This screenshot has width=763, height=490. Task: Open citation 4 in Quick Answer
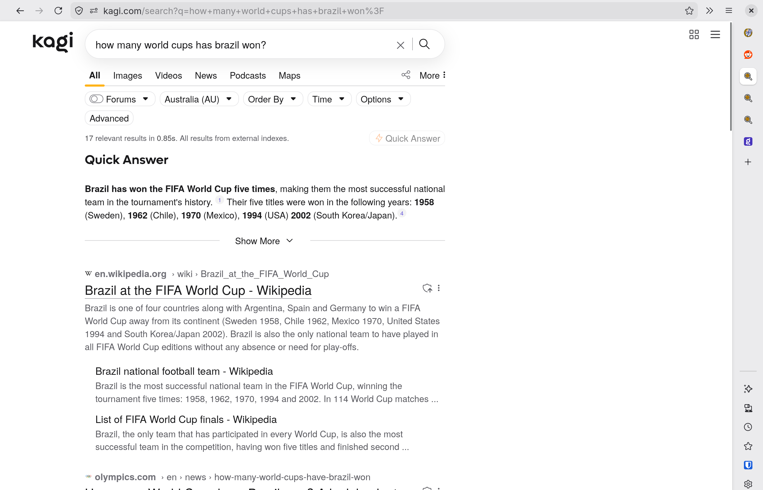[402, 213]
